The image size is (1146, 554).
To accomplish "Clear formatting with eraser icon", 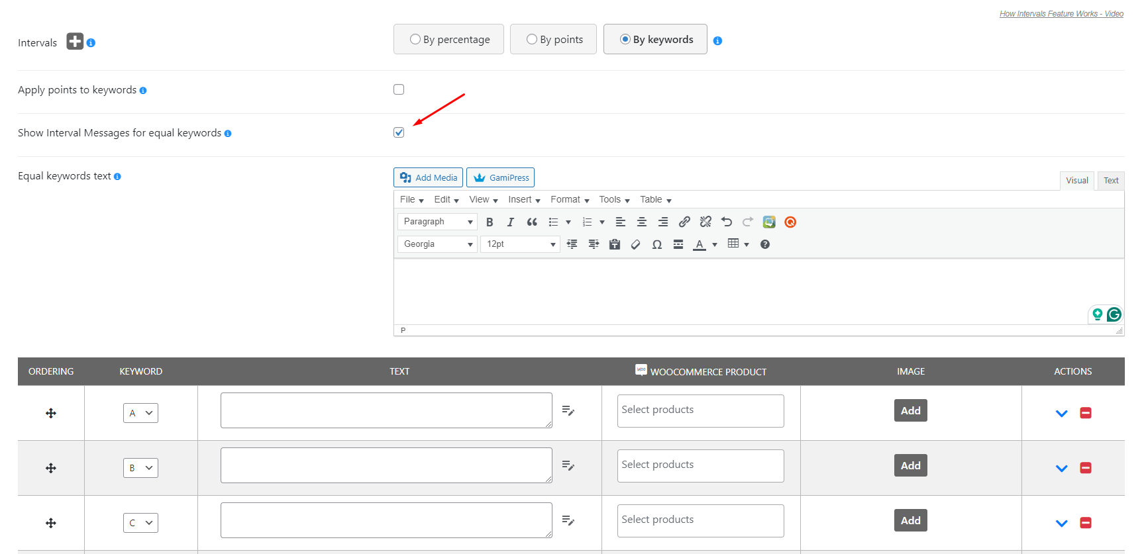I will pyautogui.click(x=636, y=244).
